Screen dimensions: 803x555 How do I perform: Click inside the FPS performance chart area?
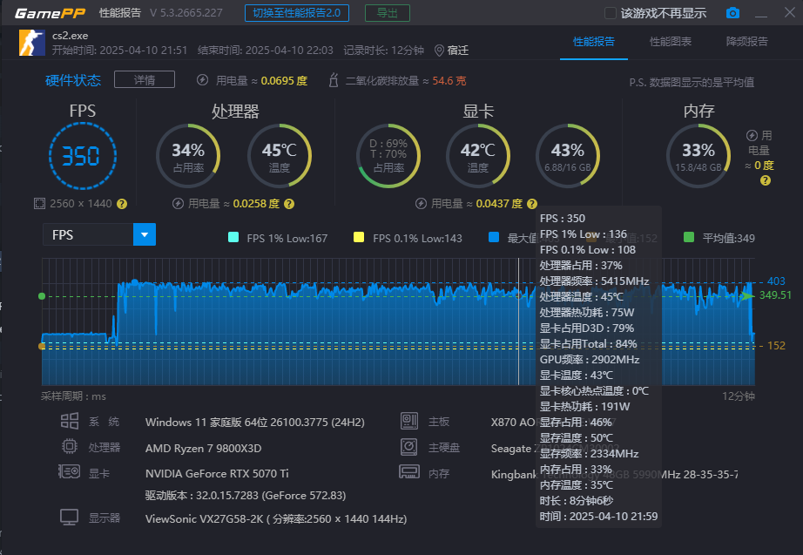[x=261, y=331]
